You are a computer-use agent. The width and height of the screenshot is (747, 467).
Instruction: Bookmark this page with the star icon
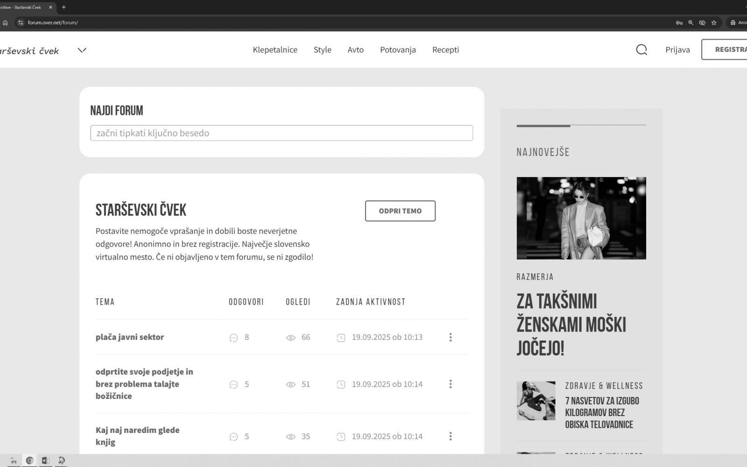point(714,22)
